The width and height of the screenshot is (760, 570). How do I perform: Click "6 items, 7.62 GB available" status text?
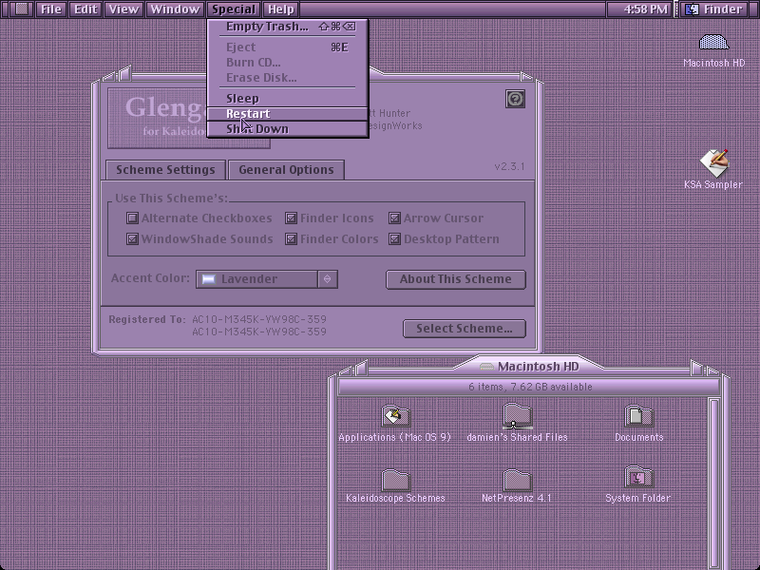(530, 387)
